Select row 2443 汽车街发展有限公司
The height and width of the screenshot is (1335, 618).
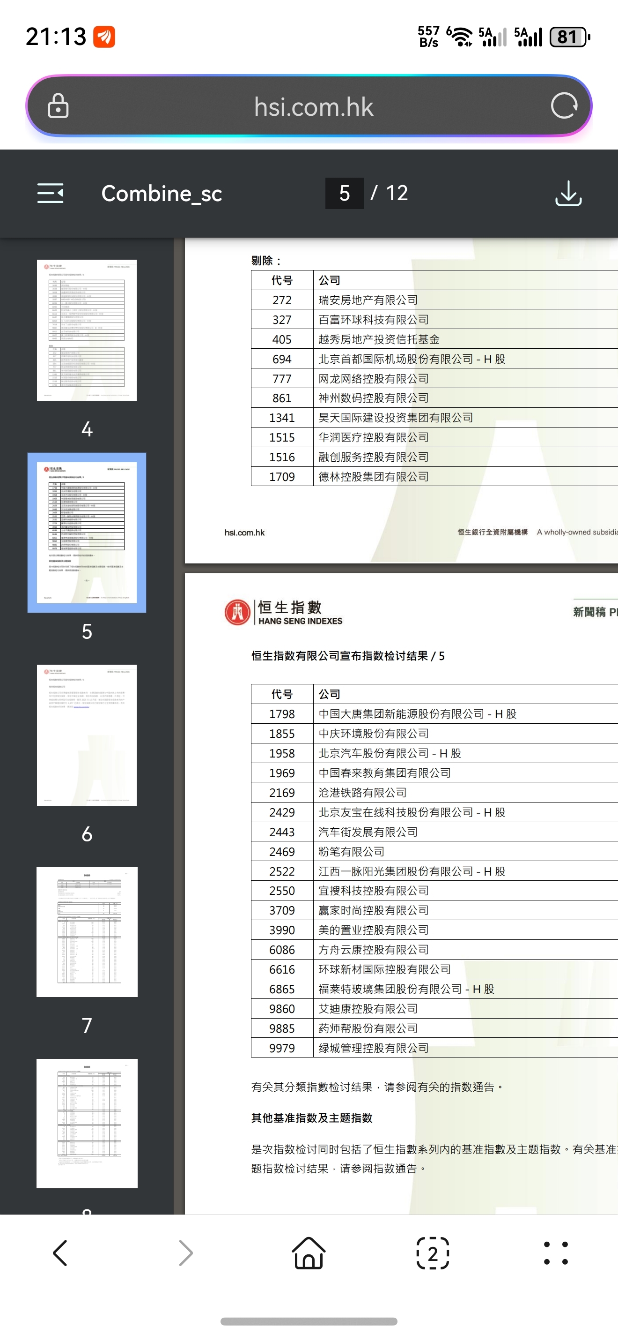coord(434,832)
